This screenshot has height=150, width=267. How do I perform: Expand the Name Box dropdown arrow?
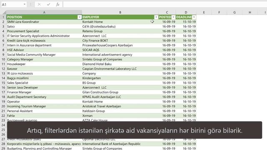point(25,5)
